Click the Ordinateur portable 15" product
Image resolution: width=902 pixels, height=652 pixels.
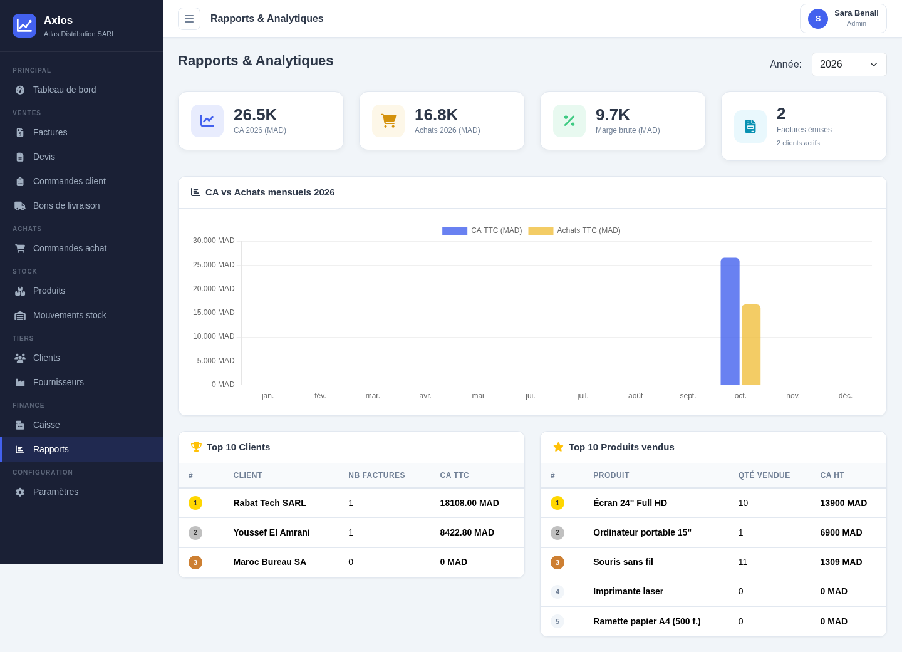click(643, 532)
